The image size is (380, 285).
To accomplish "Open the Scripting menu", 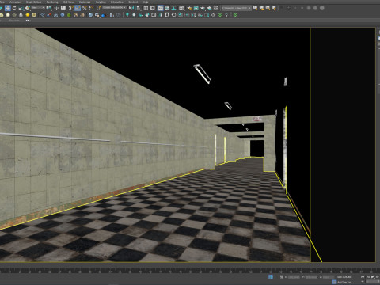I will coord(101,2).
